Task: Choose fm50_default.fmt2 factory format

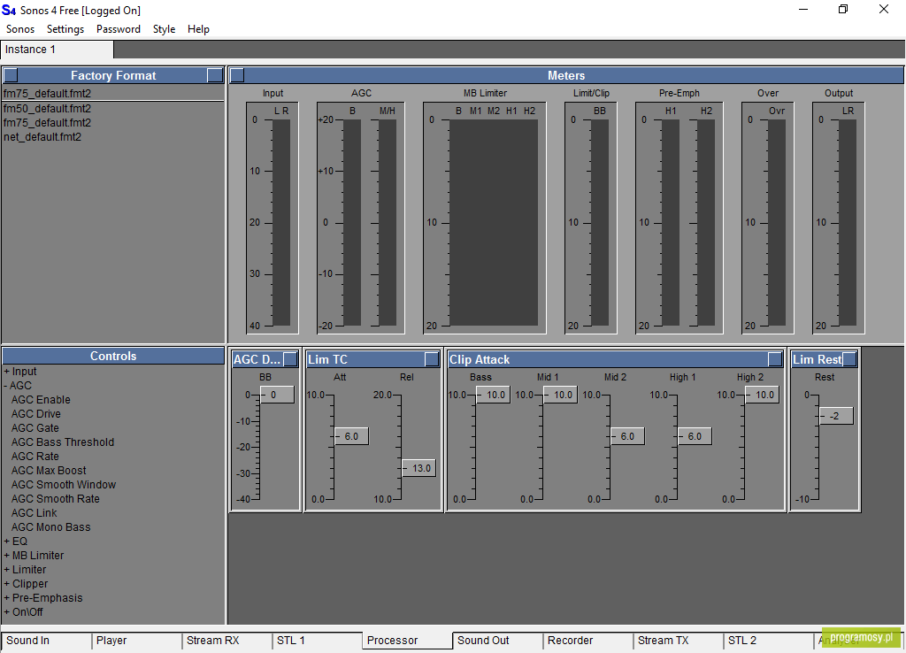Action: [48, 109]
